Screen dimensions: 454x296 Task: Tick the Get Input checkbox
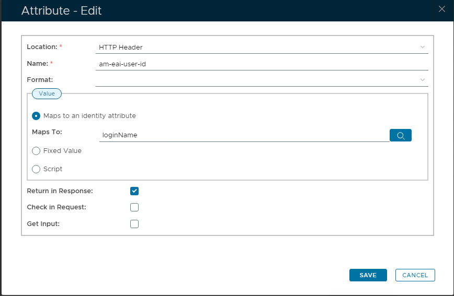tap(134, 224)
